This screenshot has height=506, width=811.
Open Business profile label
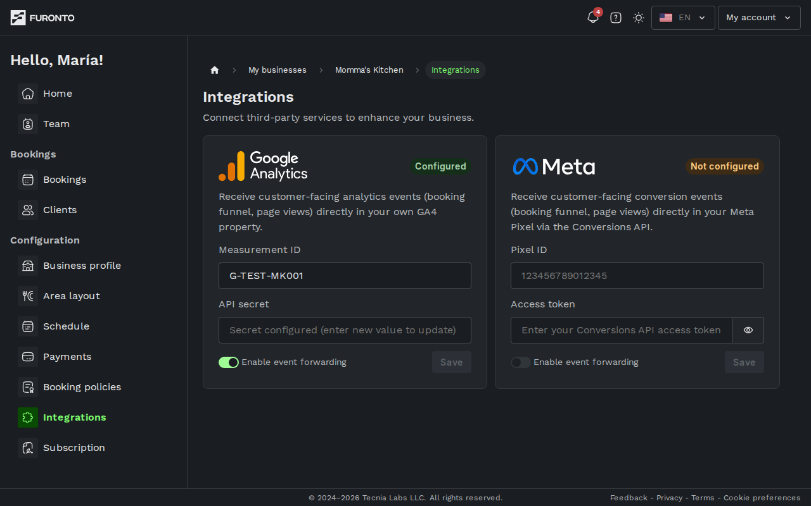(82, 266)
